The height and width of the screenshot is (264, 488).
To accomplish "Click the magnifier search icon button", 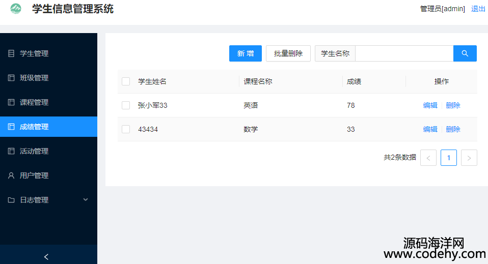I will coord(465,53).
